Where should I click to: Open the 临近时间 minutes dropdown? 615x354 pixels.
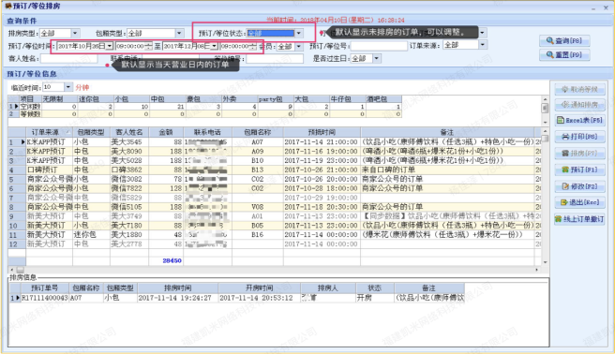click(67, 87)
